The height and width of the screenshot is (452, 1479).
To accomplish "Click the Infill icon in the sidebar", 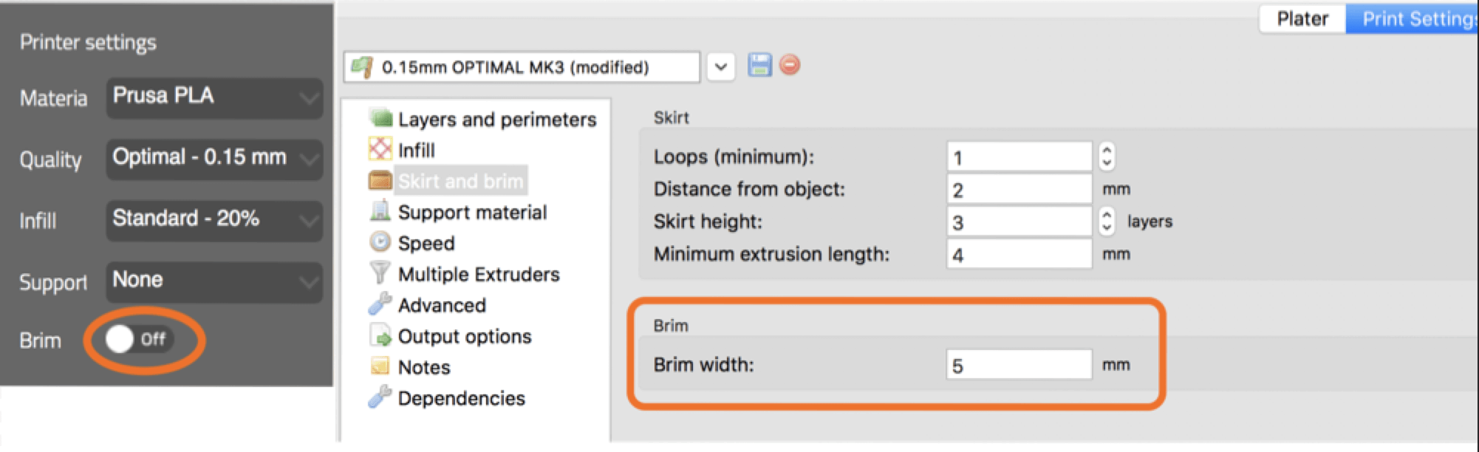I will (380, 149).
